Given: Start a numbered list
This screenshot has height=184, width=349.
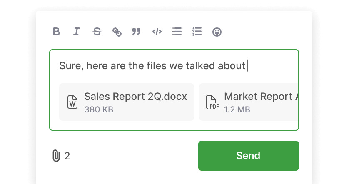Looking at the screenshot, I should point(197,32).
